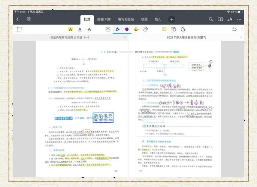
Task: Switch to 2021年厚大理论卷民诉-刘鹏飞 tab
Action: 186,37
